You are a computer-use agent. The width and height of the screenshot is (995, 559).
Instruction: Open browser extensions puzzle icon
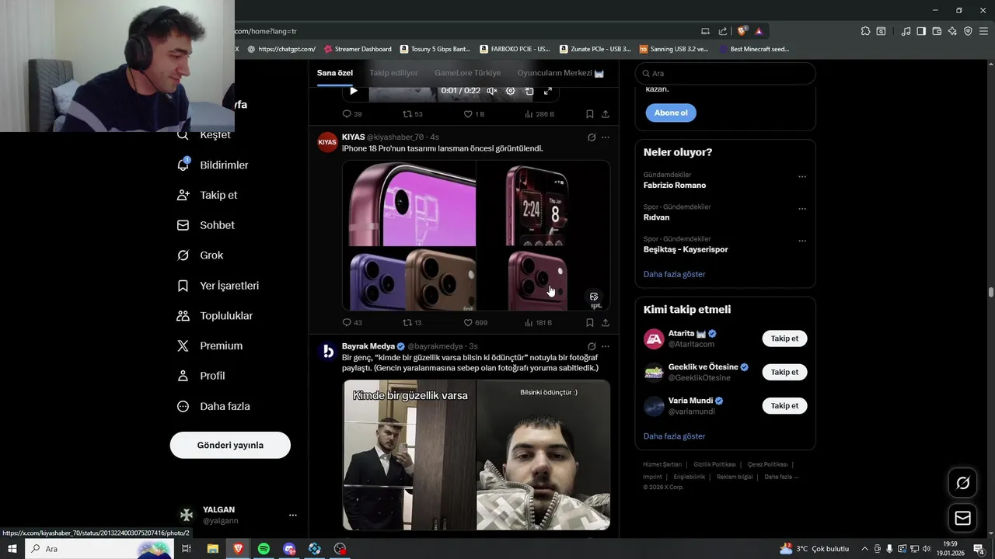[865, 31]
